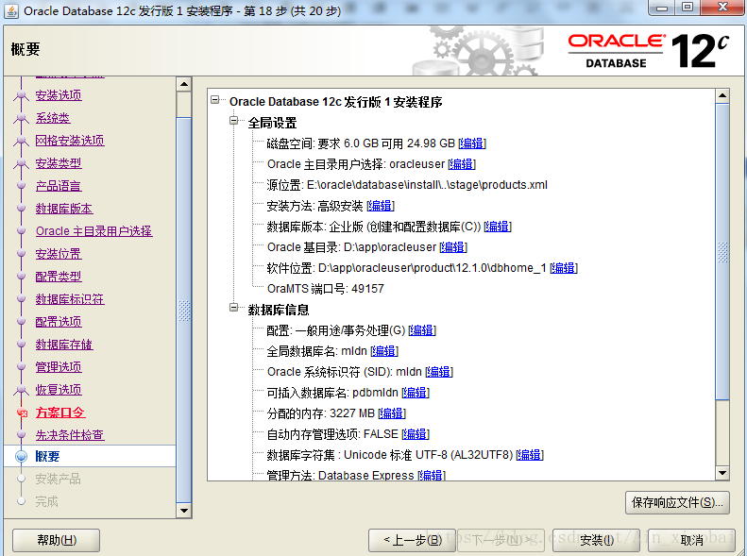Edit the 软件位置 dbhome_1 path
The width and height of the screenshot is (747, 556).
click(x=564, y=268)
